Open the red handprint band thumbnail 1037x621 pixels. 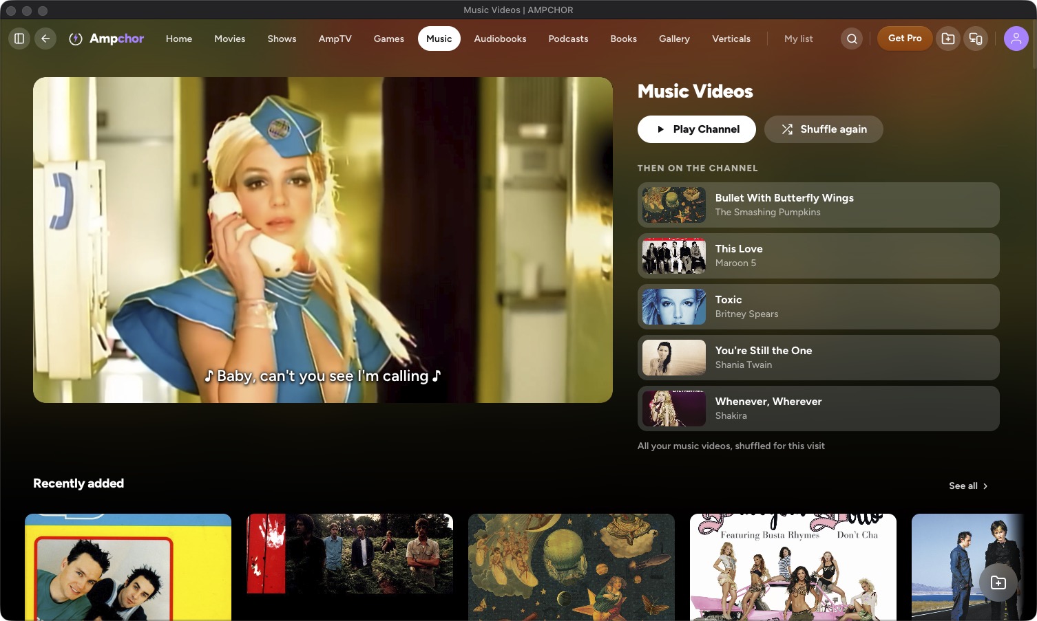(x=350, y=554)
